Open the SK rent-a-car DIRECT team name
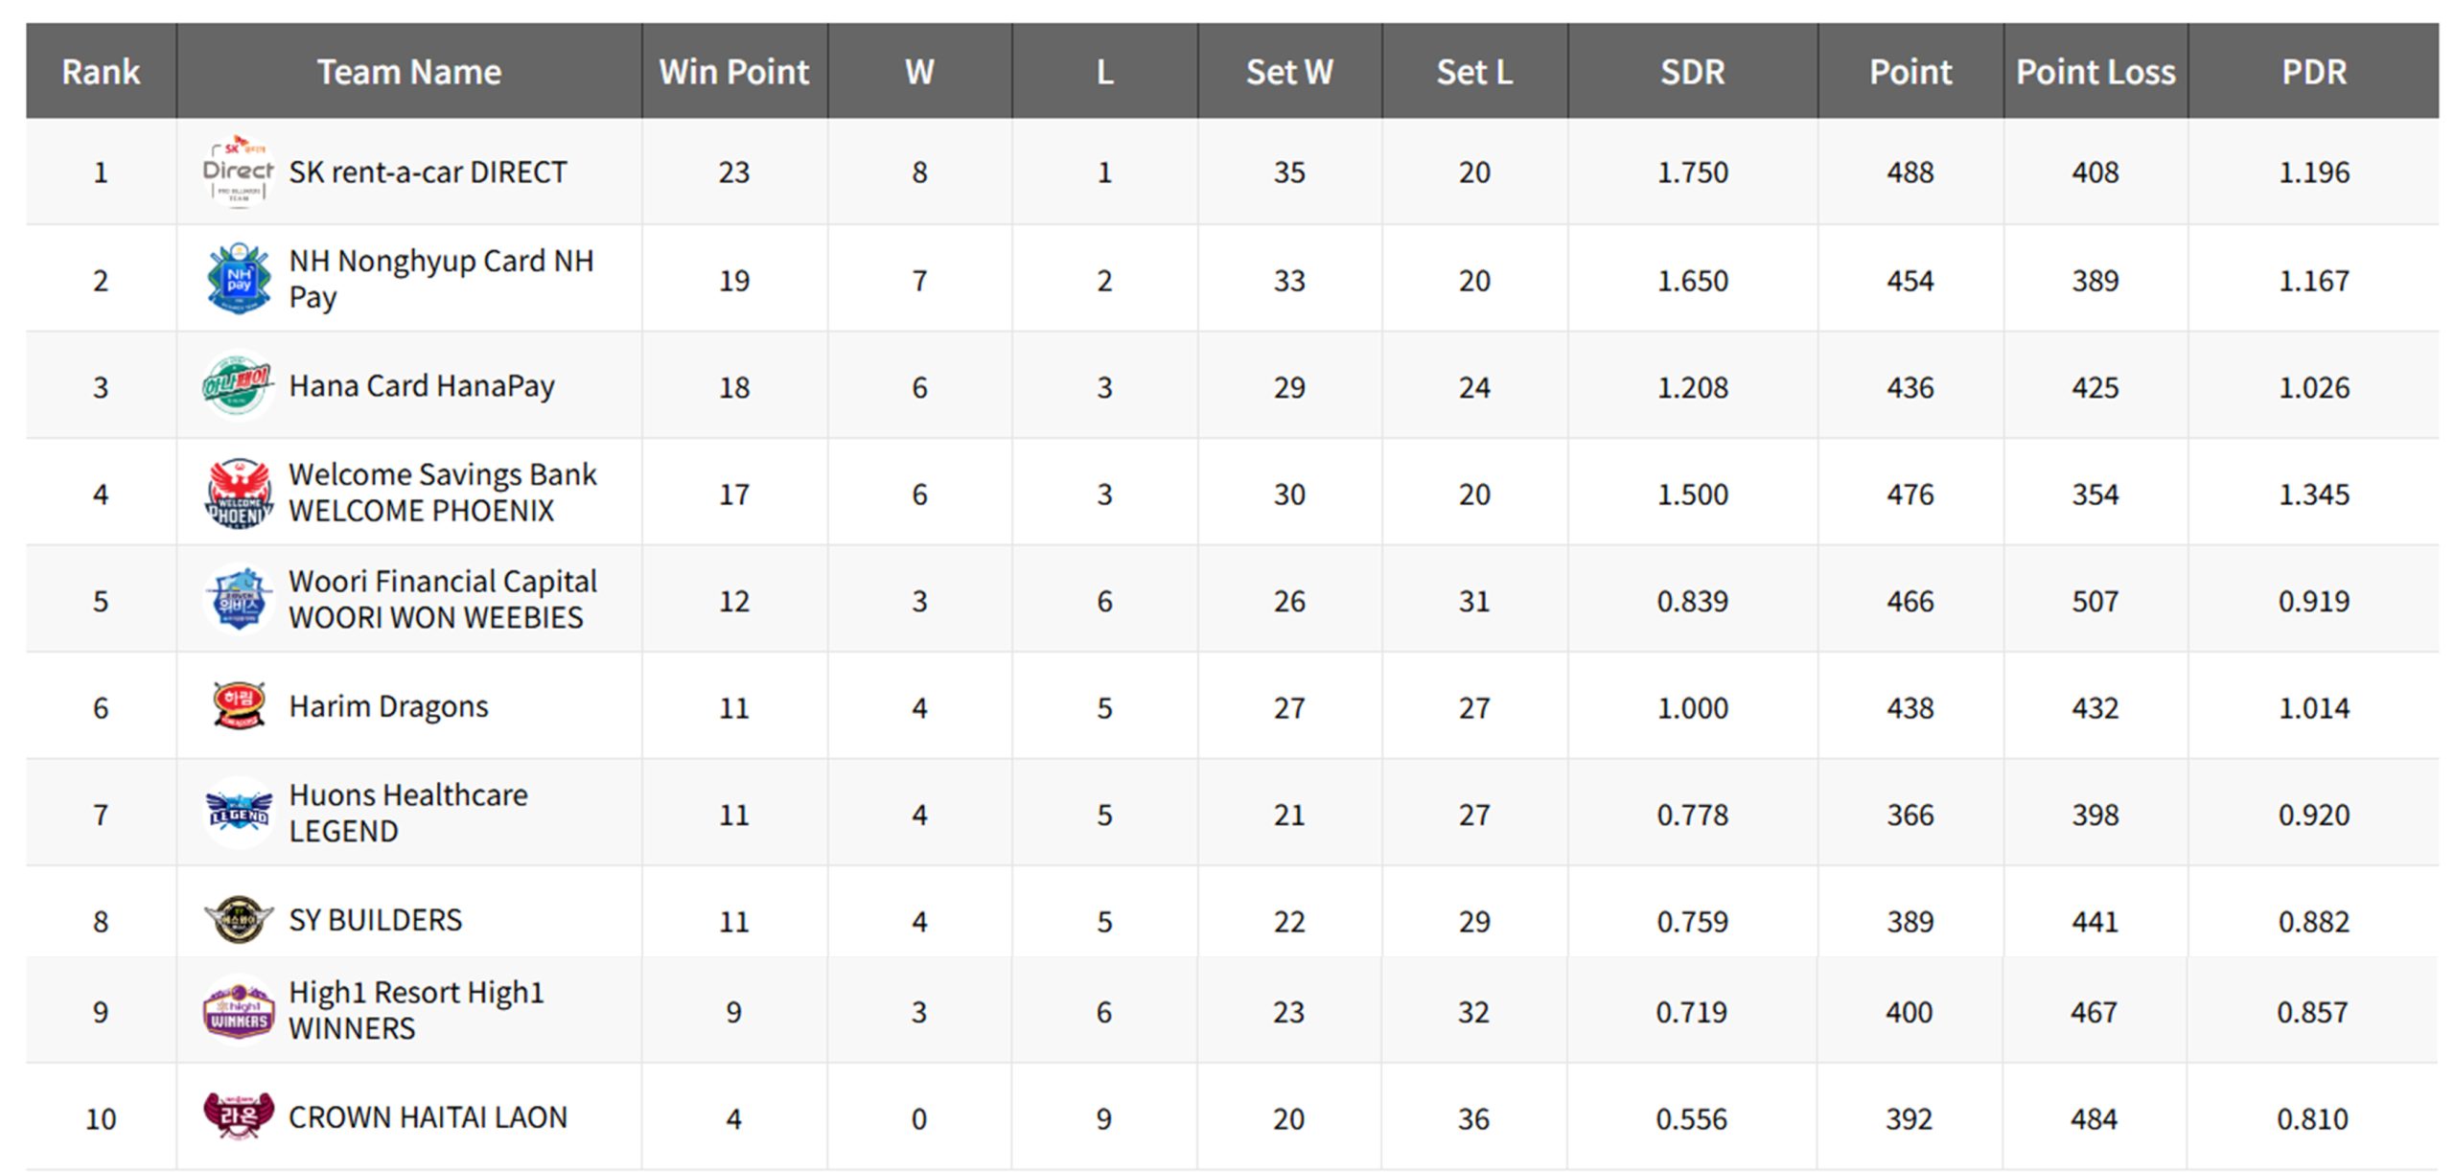The width and height of the screenshot is (2454, 1172). (428, 172)
